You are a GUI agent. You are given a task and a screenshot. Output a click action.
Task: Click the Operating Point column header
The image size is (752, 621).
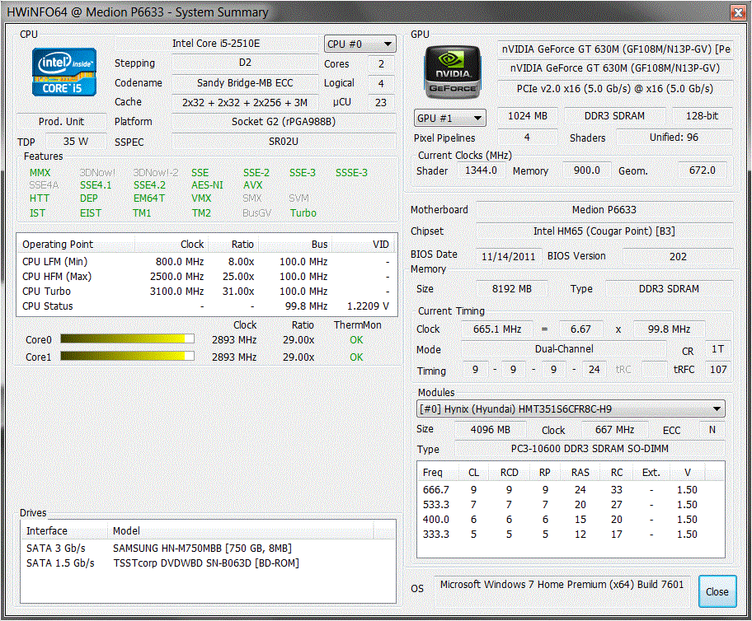(x=76, y=245)
